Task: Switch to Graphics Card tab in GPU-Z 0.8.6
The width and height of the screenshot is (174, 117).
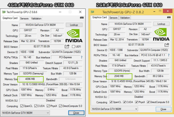Action: [10, 18]
